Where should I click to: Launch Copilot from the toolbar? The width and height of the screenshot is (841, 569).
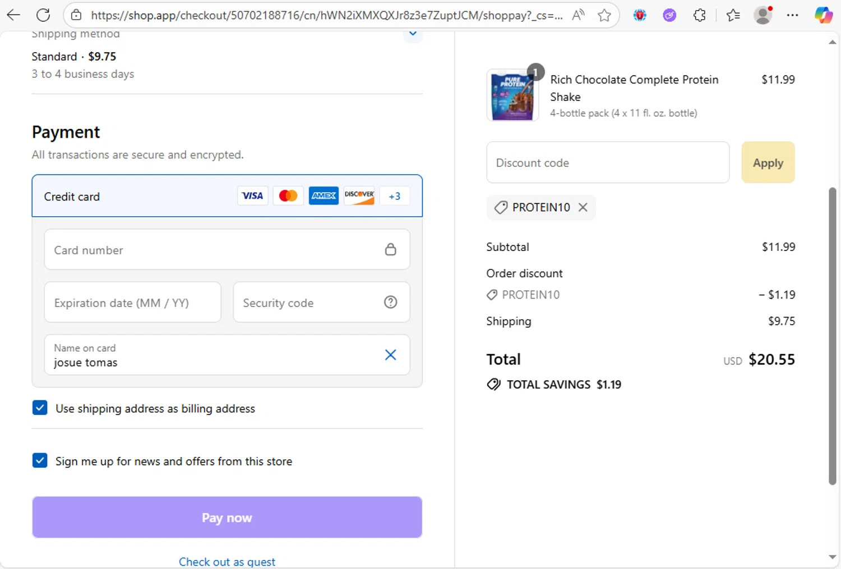(x=823, y=15)
